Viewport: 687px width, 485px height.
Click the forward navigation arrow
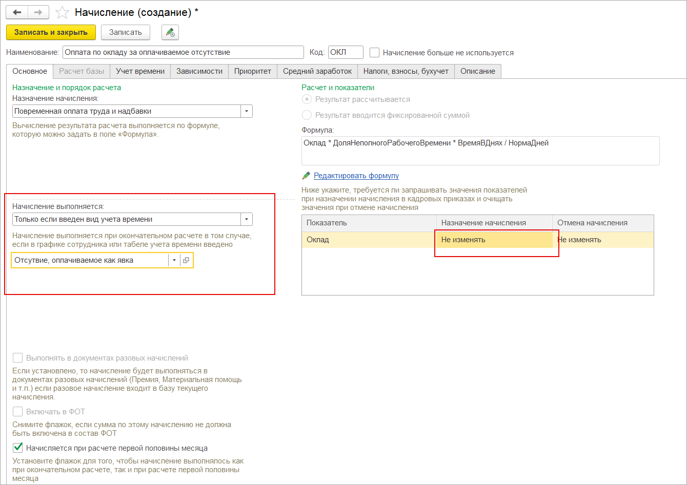[38, 12]
